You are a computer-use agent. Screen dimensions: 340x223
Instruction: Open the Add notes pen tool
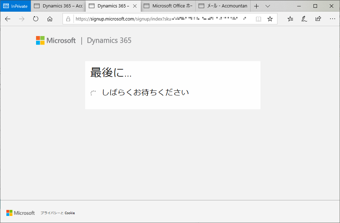[x=304, y=19]
